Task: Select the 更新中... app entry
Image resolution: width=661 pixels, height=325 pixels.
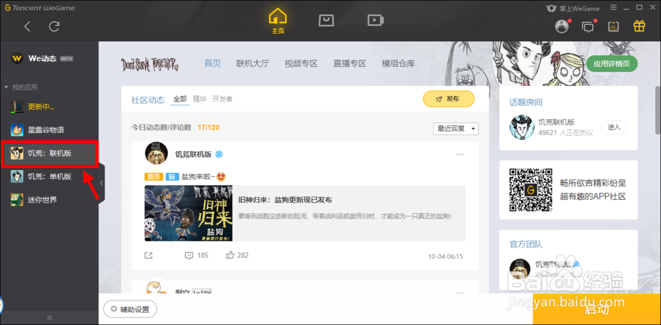Action: [x=49, y=107]
